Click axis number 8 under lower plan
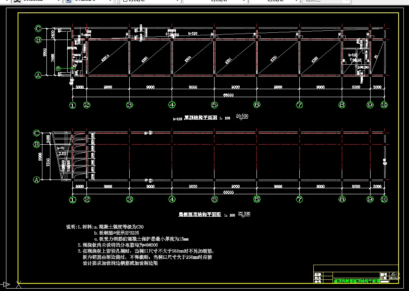 (x=342, y=199)
